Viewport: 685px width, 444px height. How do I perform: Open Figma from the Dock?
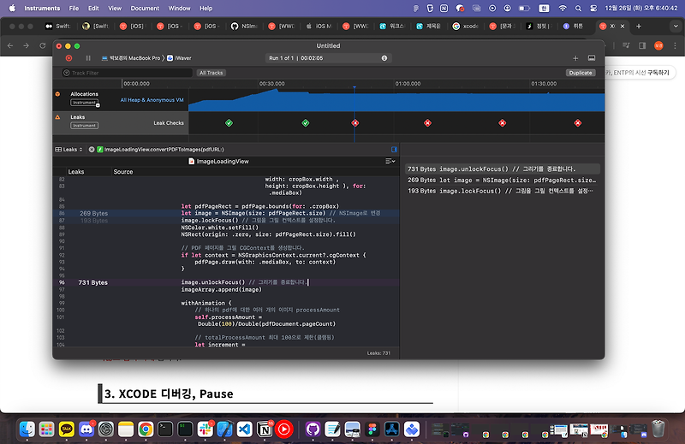coord(372,429)
